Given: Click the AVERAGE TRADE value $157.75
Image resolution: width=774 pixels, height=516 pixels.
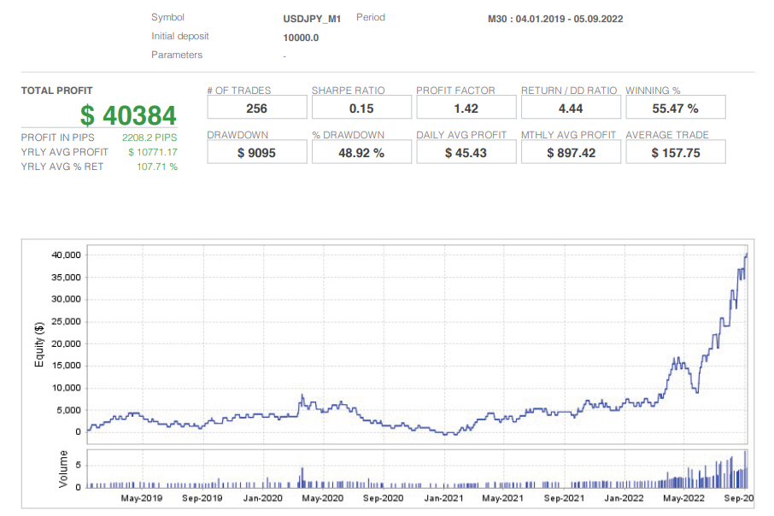Looking at the screenshot, I should pos(675,152).
